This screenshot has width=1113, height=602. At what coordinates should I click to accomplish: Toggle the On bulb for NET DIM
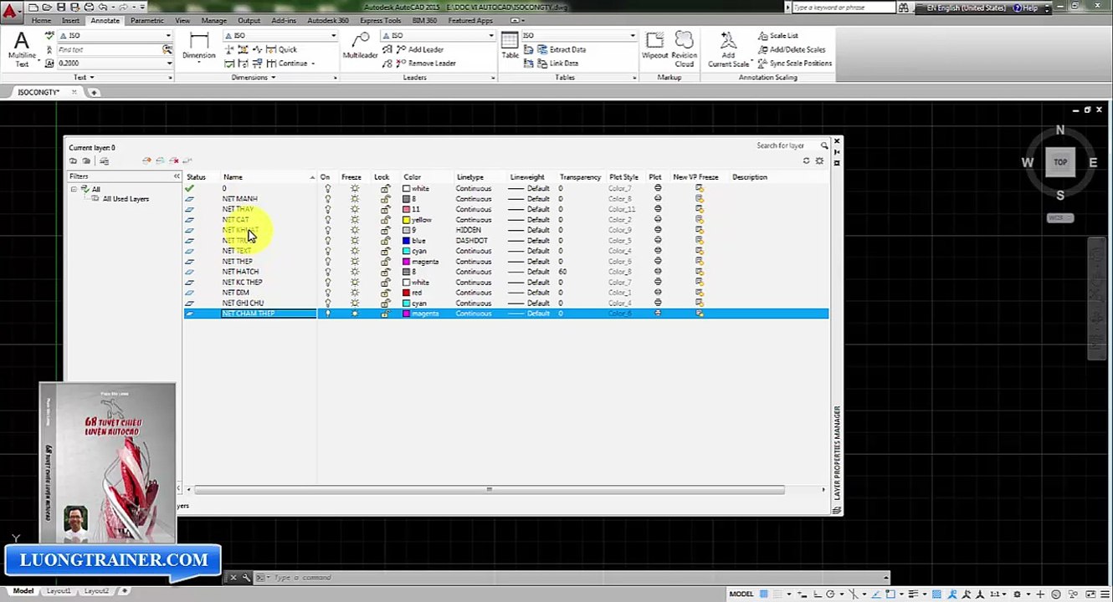click(x=327, y=293)
